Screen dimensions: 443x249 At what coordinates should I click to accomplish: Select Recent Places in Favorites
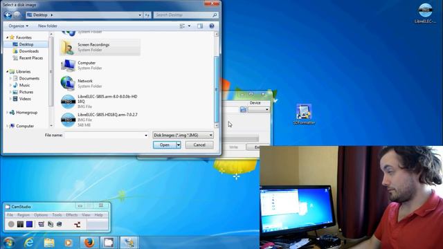coord(31,58)
